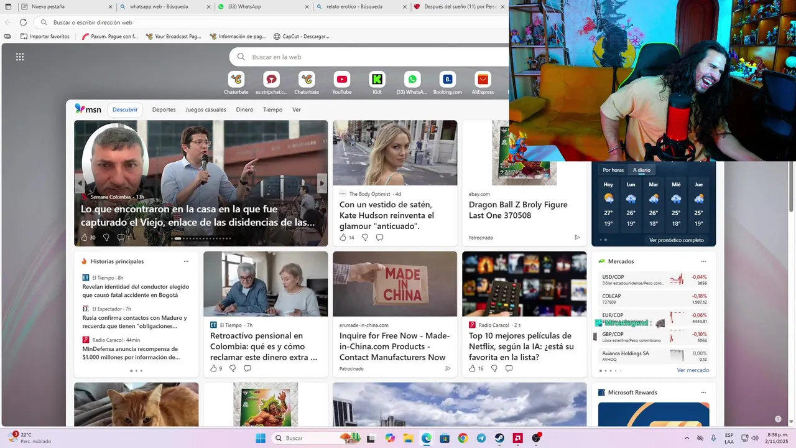Select the Deportes feed tab
Screen dimensions: 796x448
coord(164,110)
